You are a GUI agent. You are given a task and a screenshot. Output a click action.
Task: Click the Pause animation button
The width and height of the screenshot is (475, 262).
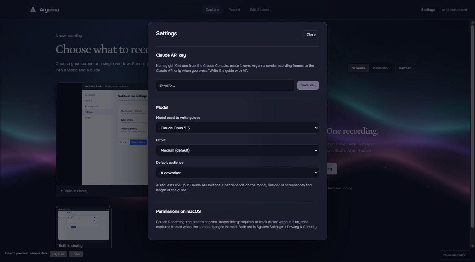pyautogui.click(x=454, y=255)
